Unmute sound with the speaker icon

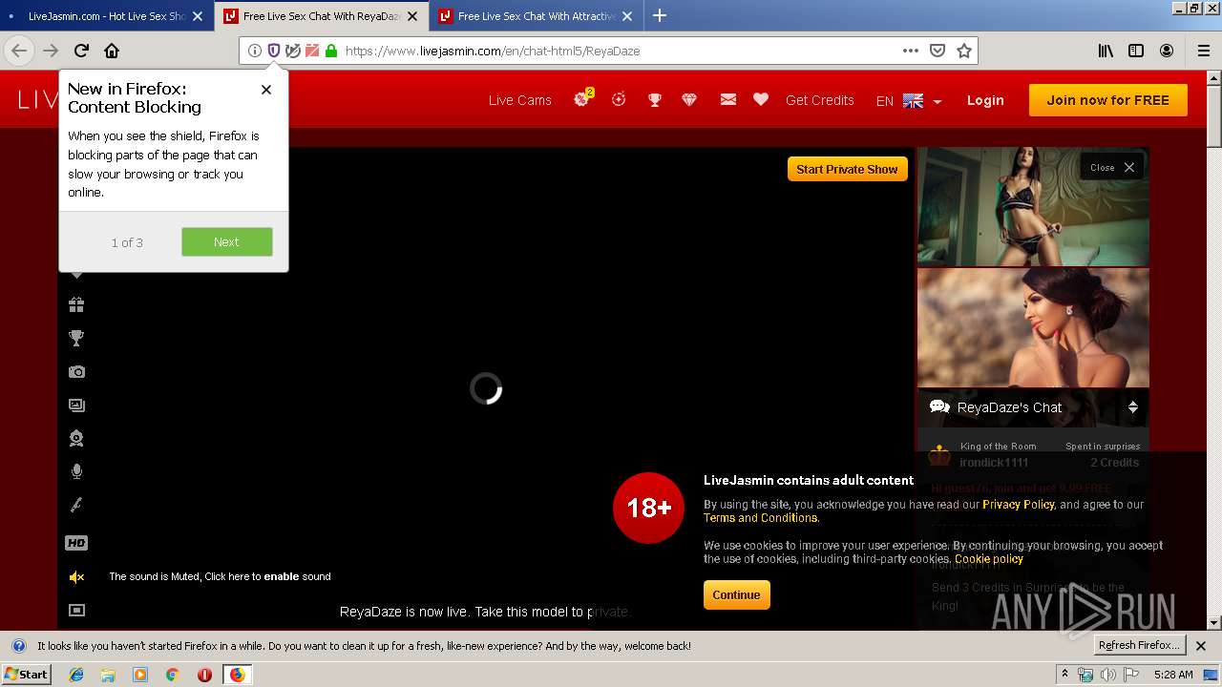coord(76,577)
